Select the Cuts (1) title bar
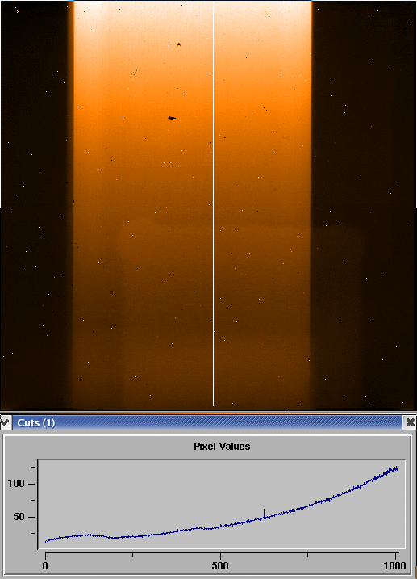The image size is (417, 579). tap(207, 422)
